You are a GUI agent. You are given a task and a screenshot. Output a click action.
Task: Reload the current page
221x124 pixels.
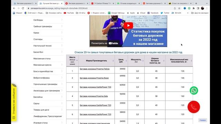23,8
